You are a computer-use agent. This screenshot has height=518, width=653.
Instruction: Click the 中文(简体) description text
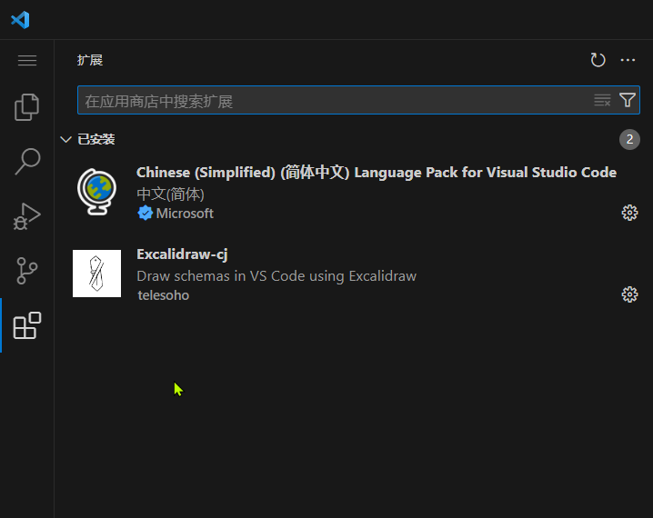click(x=170, y=194)
